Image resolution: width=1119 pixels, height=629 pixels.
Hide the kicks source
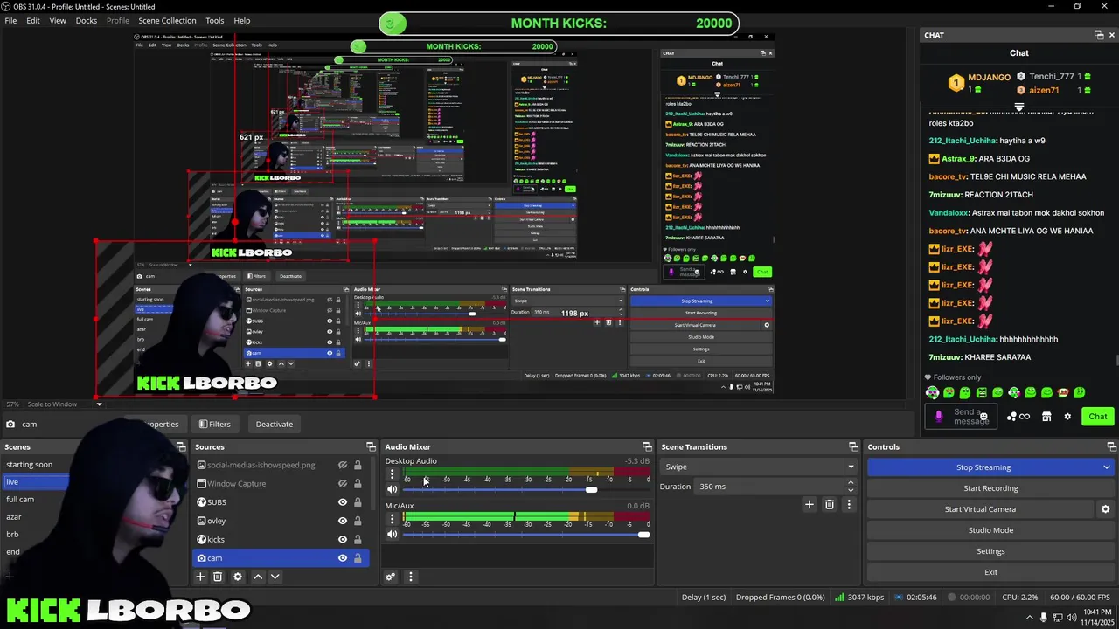point(343,539)
